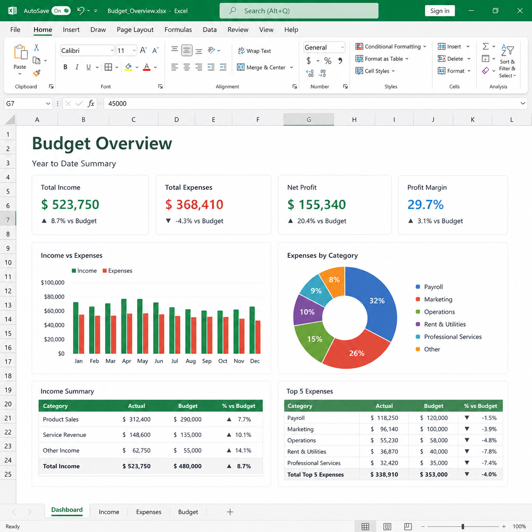The image size is (532, 532).
Task: Open the font size 11 dropdown
Action: point(134,50)
